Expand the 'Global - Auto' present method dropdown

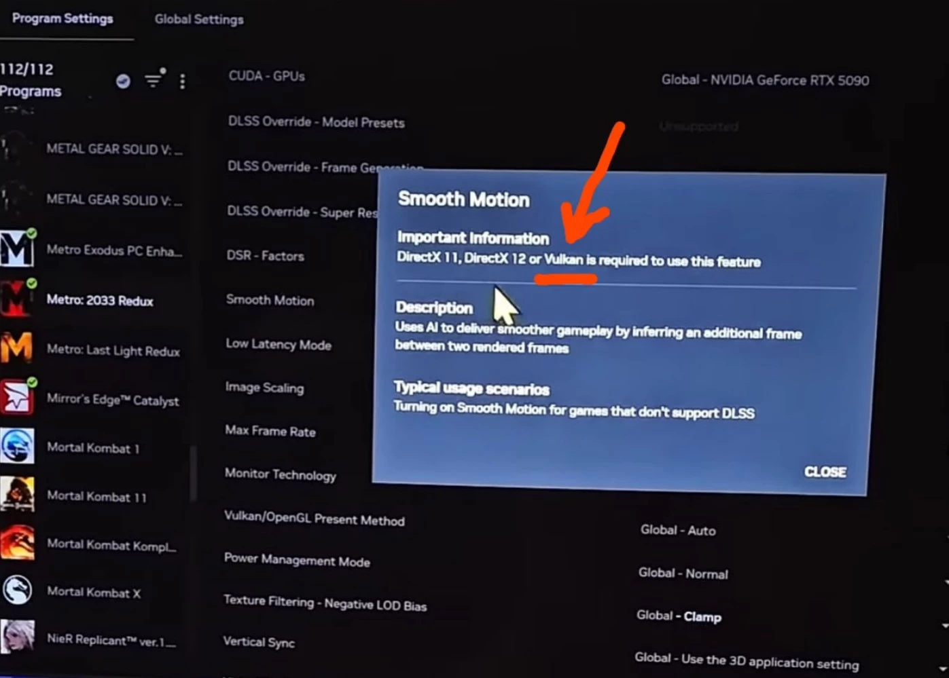677,530
